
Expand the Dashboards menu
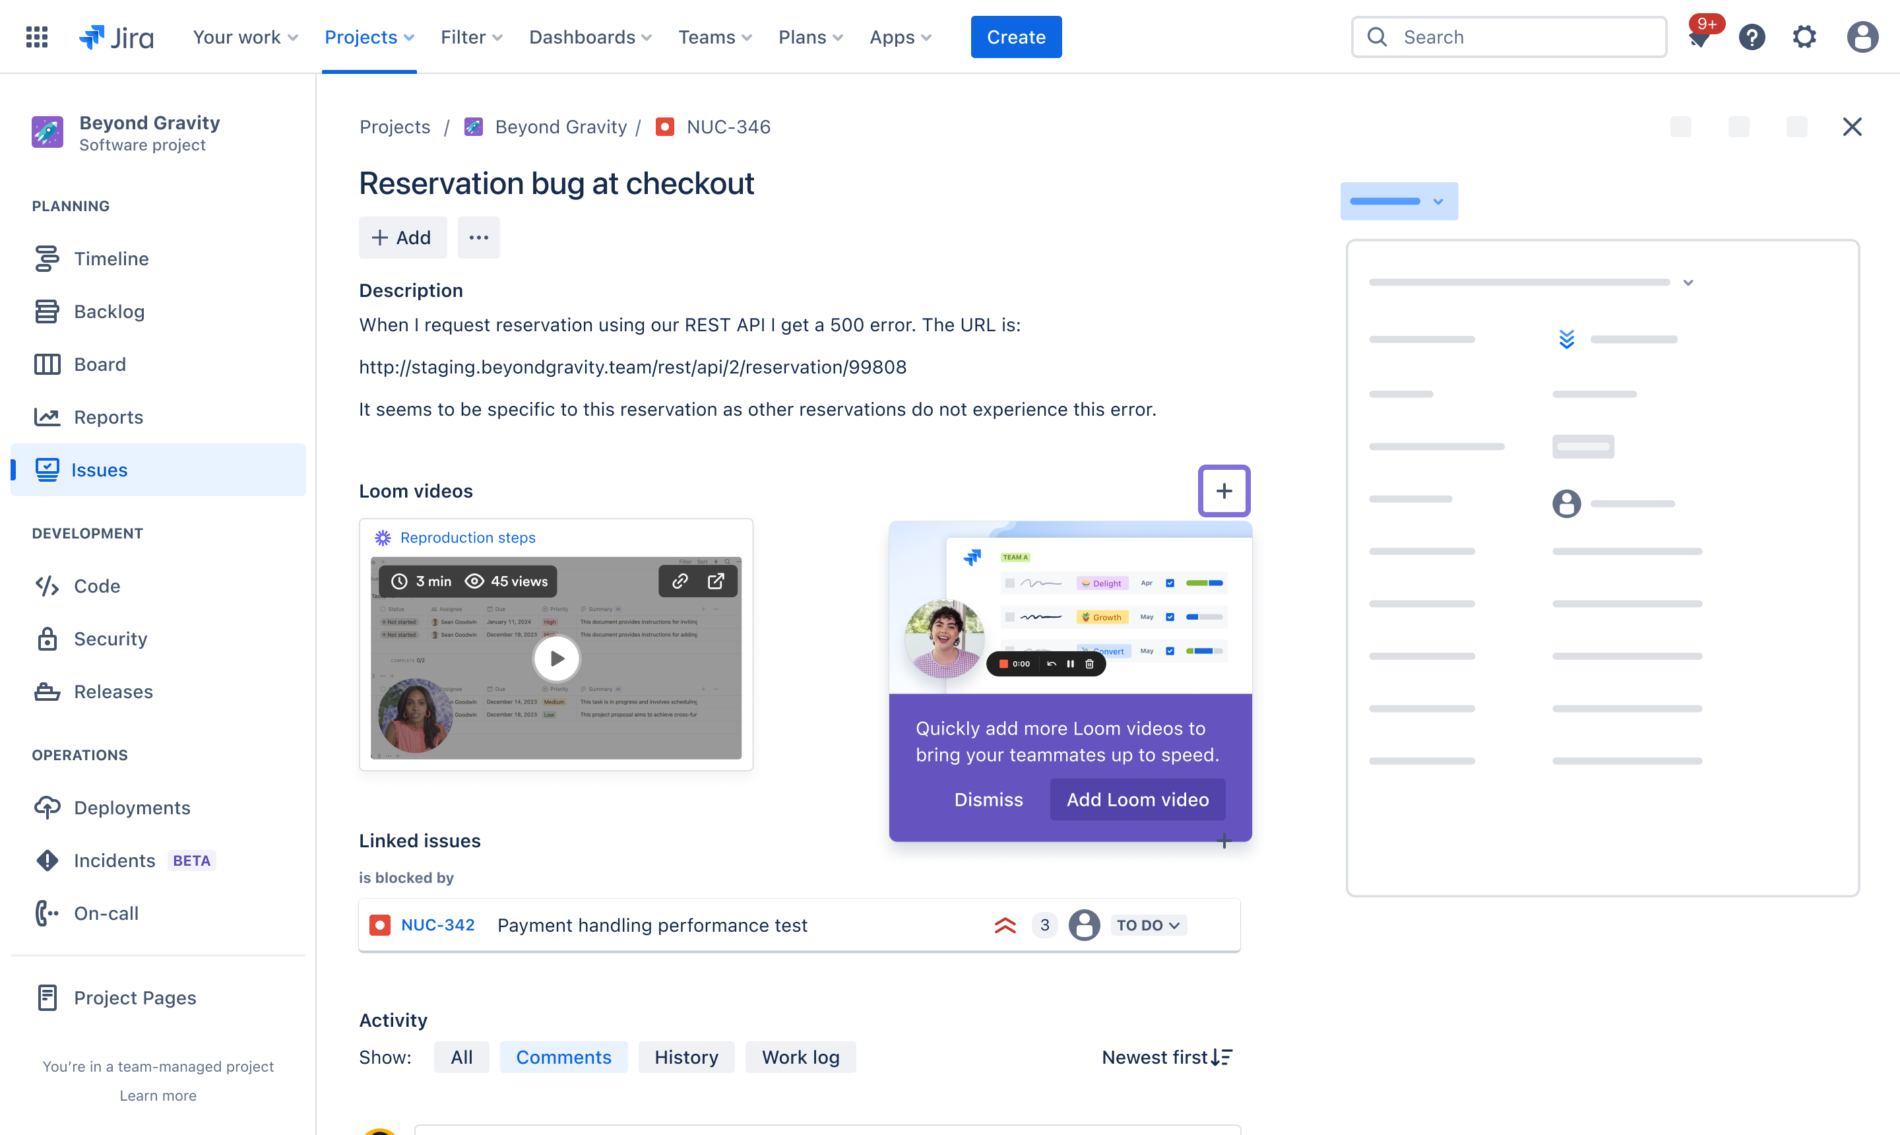coord(590,37)
